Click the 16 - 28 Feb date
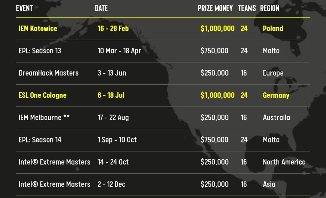Image resolution: width=326 pixels, height=198 pixels. 113,28
